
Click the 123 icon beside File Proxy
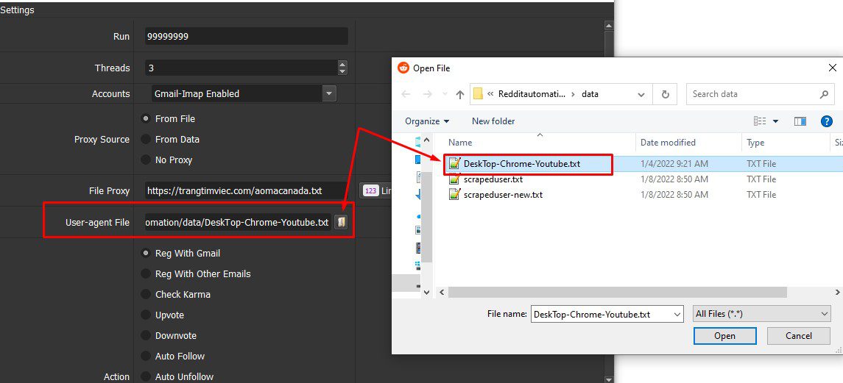tap(371, 190)
